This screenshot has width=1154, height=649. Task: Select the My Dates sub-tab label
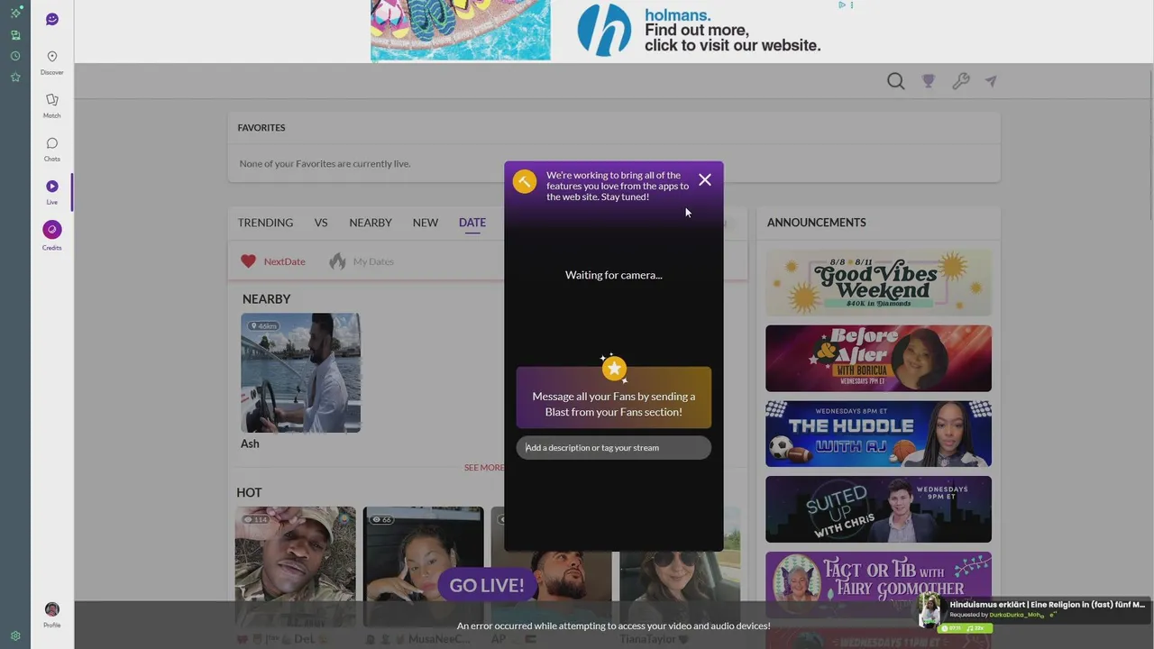tap(373, 261)
